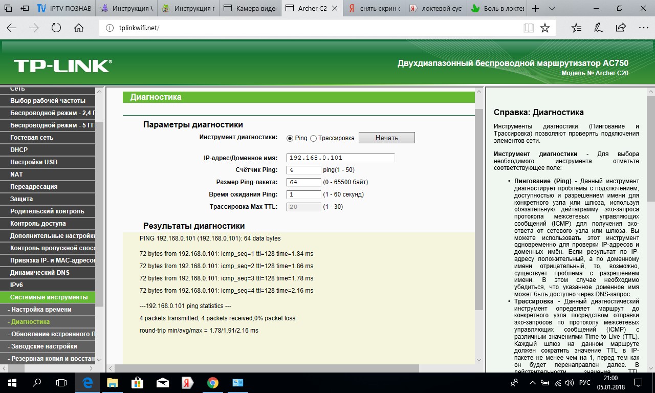This screenshot has height=393, width=655.
Task: Select the Трассировка radio button
Action: 313,138
